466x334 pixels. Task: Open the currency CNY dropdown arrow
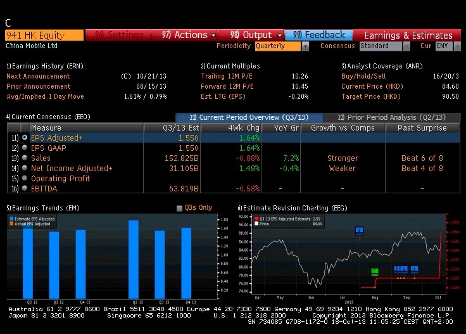[x=457, y=46]
